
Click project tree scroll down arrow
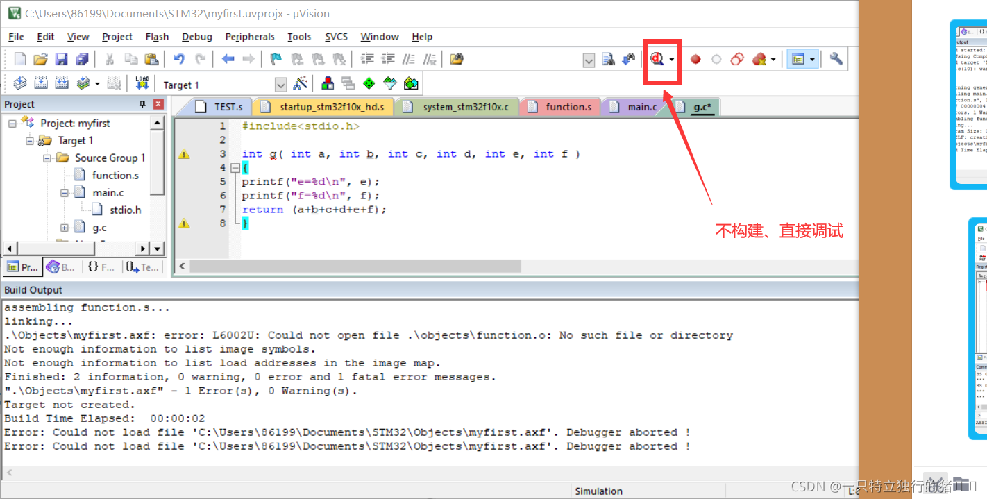click(x=158, y=248)
